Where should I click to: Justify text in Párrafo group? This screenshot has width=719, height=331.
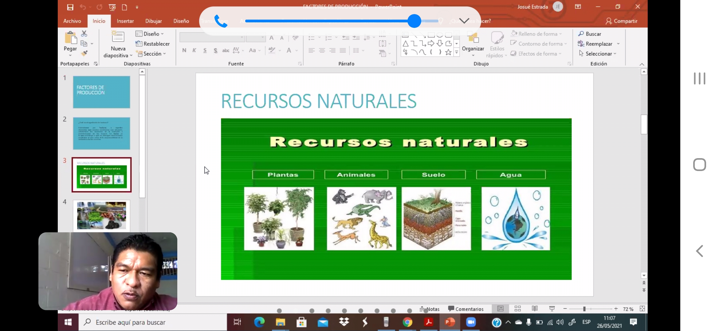343,50
